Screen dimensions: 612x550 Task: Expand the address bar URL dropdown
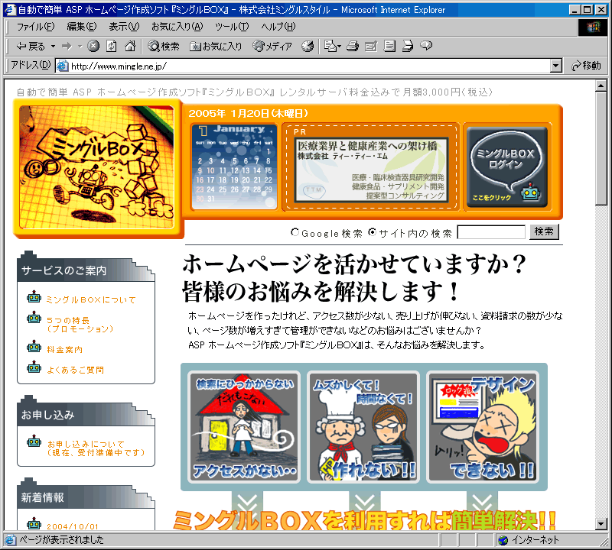[x=556, y=66]
